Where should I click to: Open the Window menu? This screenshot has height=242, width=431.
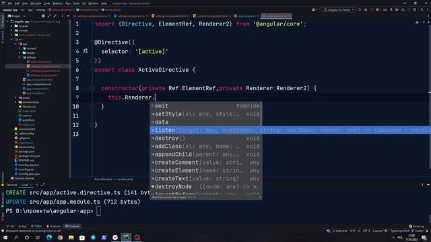click(x=93, y=3)
